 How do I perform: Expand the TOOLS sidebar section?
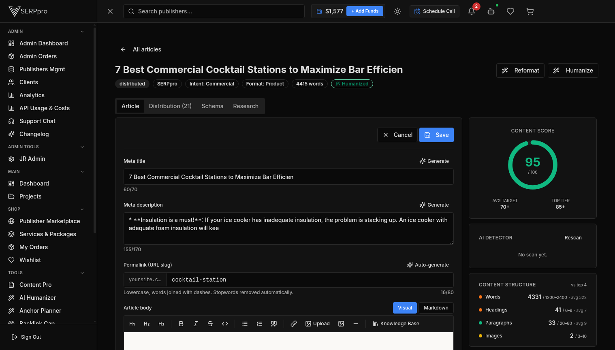pos(82,273)
